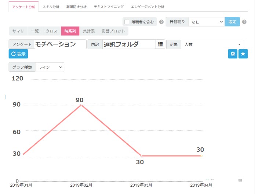The height and width of the screenshot is (194, 255).
Task: Switch to the スキル分析 tab
Action: pos(51,7)
